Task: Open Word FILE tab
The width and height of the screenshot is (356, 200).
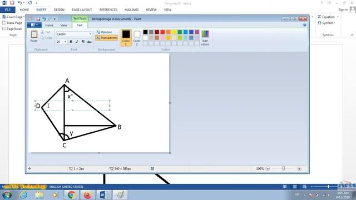Action: coord(7,10)
